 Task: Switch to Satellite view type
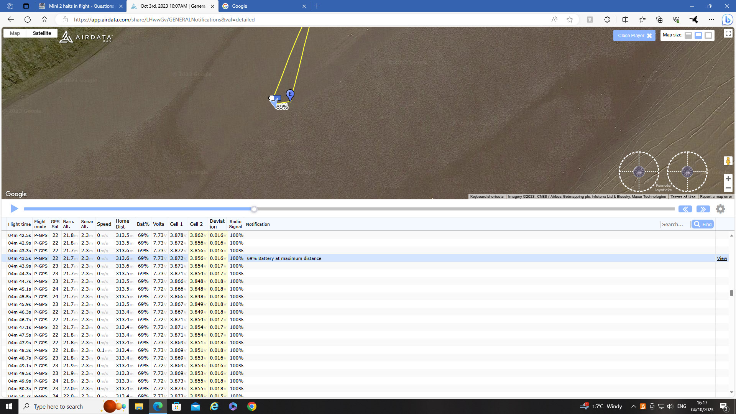[42, 33]
